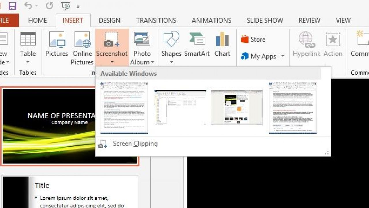The image size is (369, 208).
Task: Click the Save icon in Quick Access Toolbar
Action: coord(12,6)
